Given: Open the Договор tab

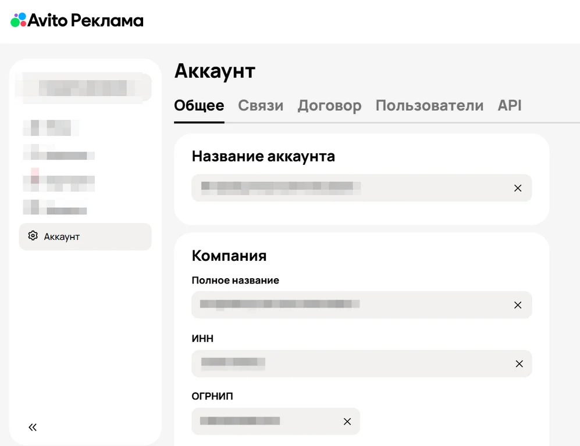Looking at the screenshot, I should [330, 106].
